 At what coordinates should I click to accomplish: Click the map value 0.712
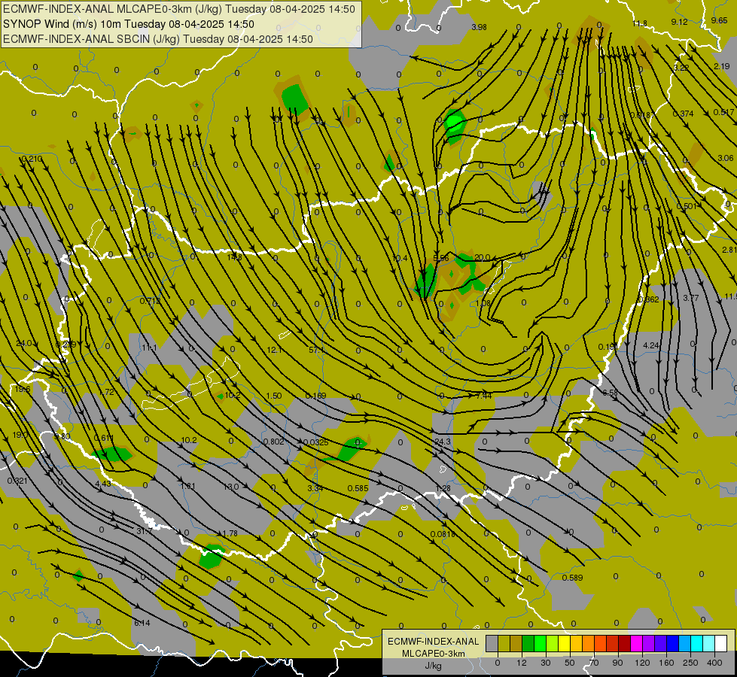point(150,300)
